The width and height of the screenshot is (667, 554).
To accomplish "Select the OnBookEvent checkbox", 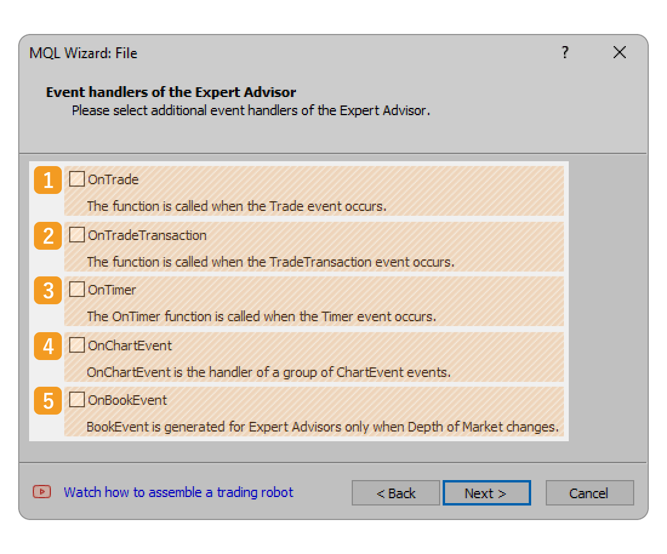I will point(77,400).
